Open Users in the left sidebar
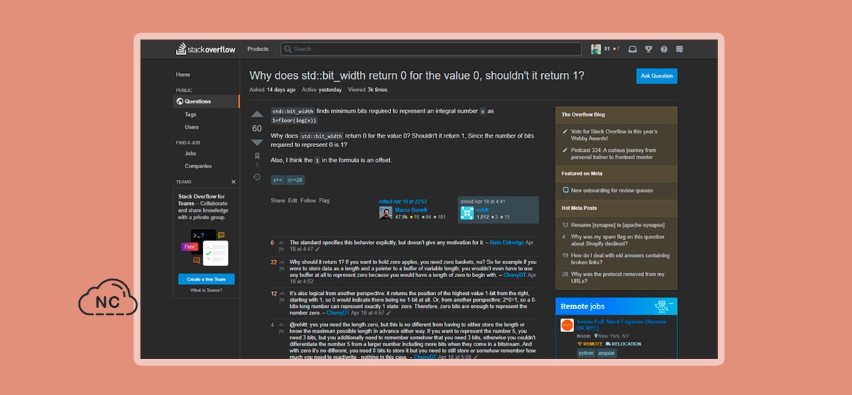The height and width of the screenshot is (395, 852). click(x=192, y=127)
